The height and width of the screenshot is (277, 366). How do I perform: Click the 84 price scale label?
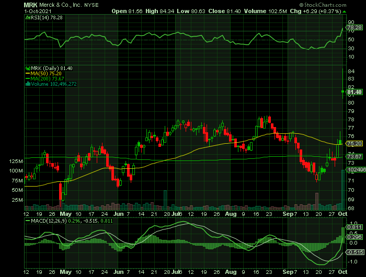[351, 72]
